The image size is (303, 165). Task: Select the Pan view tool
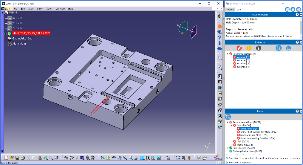point(114,158)
